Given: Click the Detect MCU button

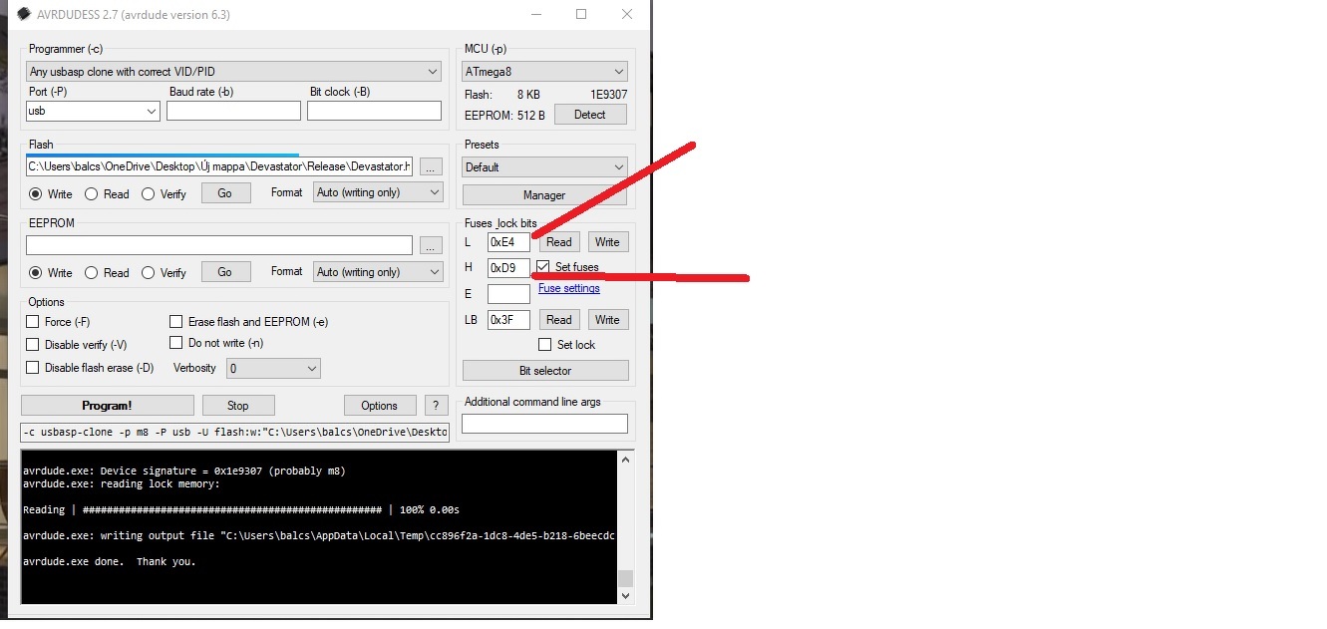Looking at the screenshot, I should 589,115.
